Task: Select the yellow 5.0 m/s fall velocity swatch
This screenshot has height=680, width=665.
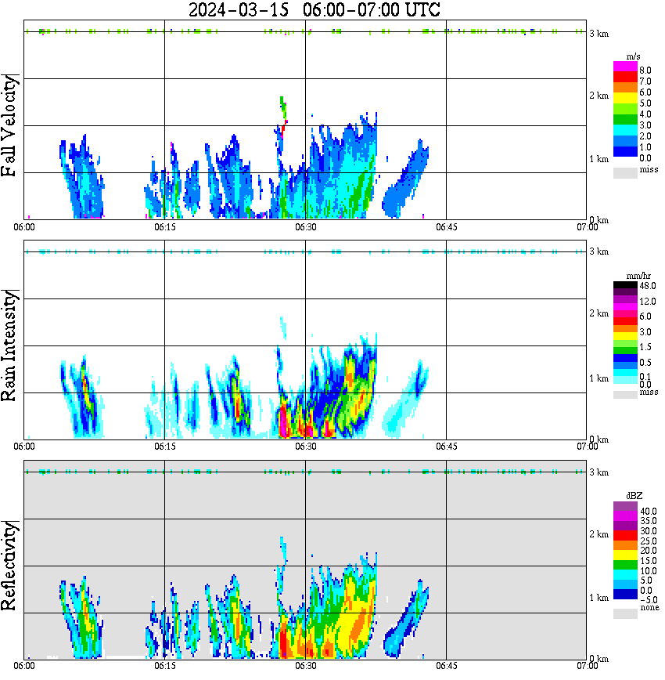Action: pyautogui.click(x=625, y=98)
